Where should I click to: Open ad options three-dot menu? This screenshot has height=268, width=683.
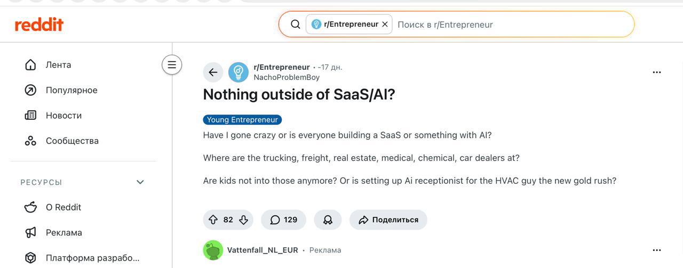coord(657,250)
